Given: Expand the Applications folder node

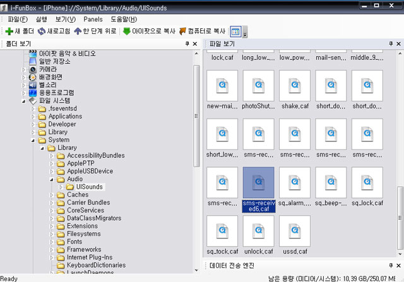Looking at the screenshot, I should tap(33, 117).
